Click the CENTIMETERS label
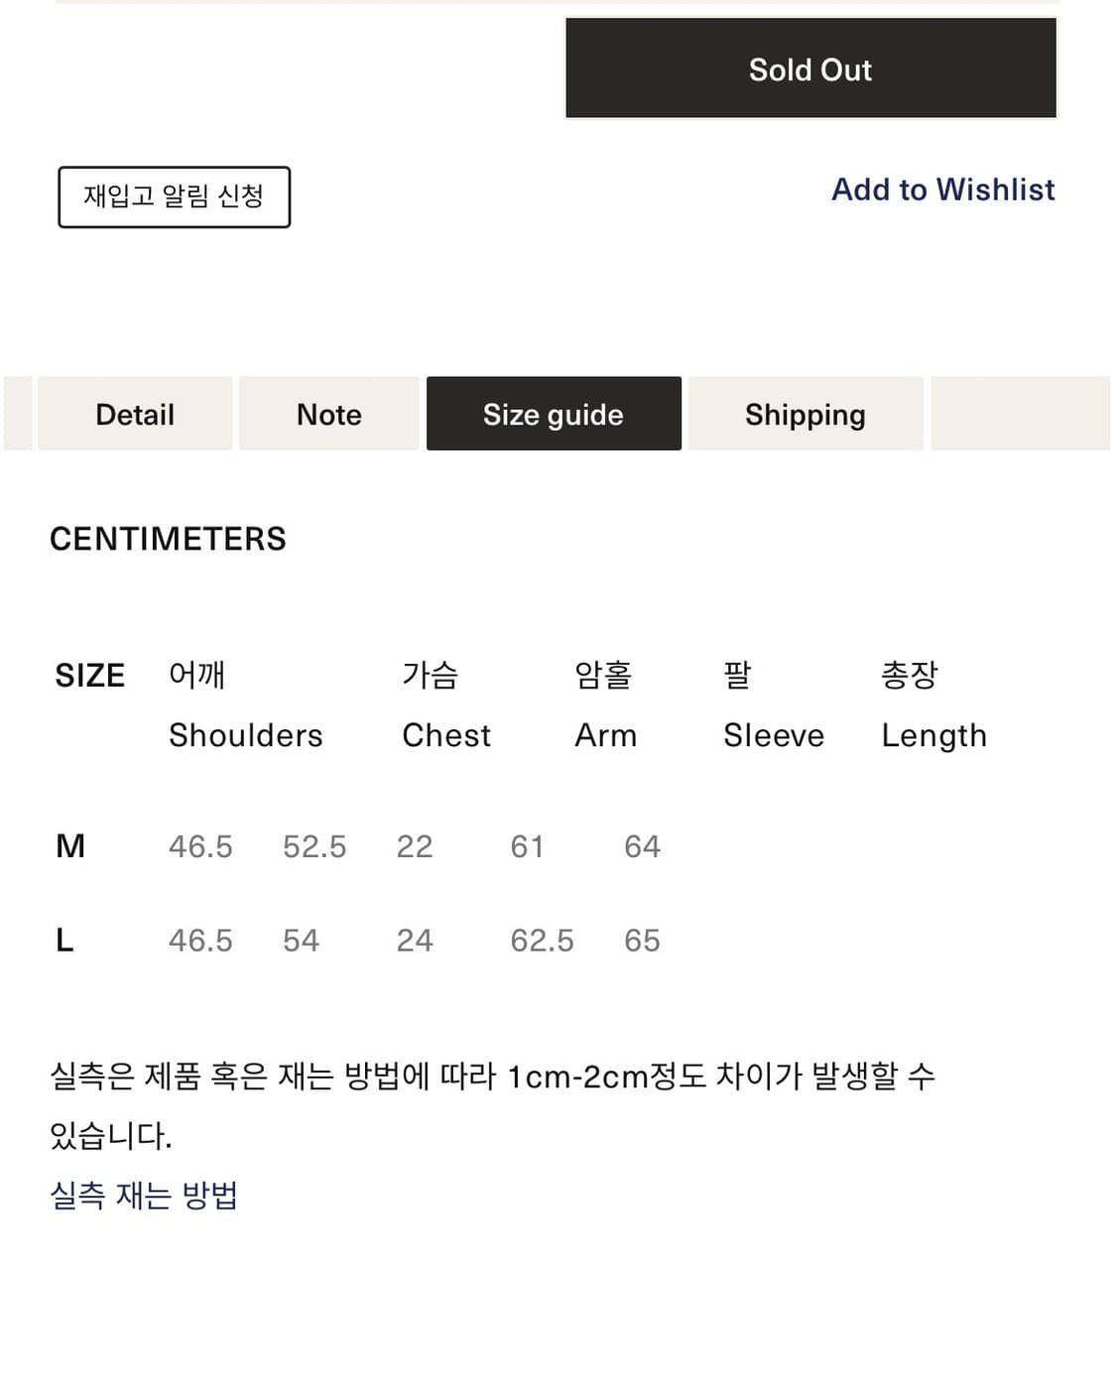 click(x=167, y=539)
